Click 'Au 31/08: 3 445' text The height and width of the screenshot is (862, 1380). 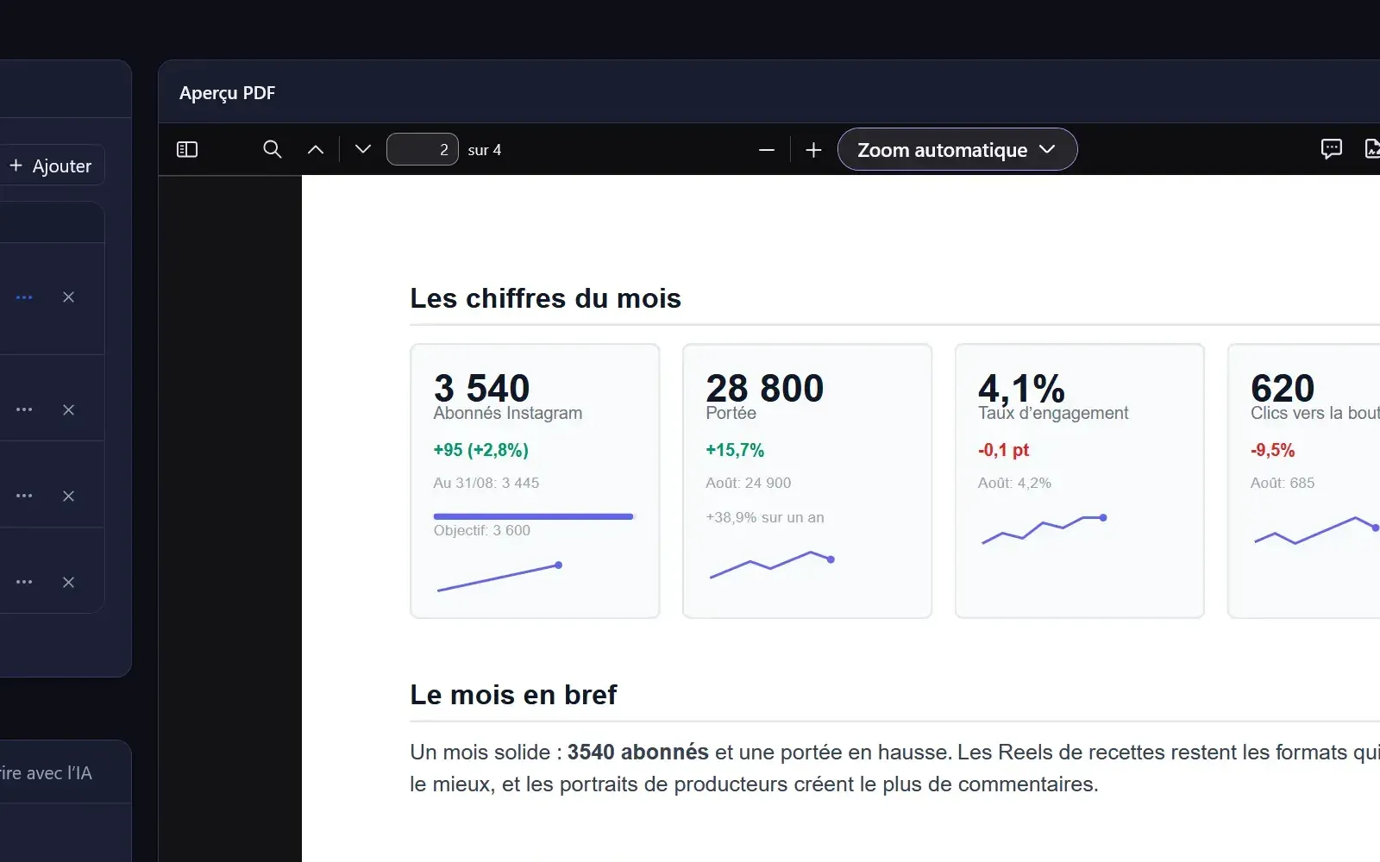pos(486,483)
